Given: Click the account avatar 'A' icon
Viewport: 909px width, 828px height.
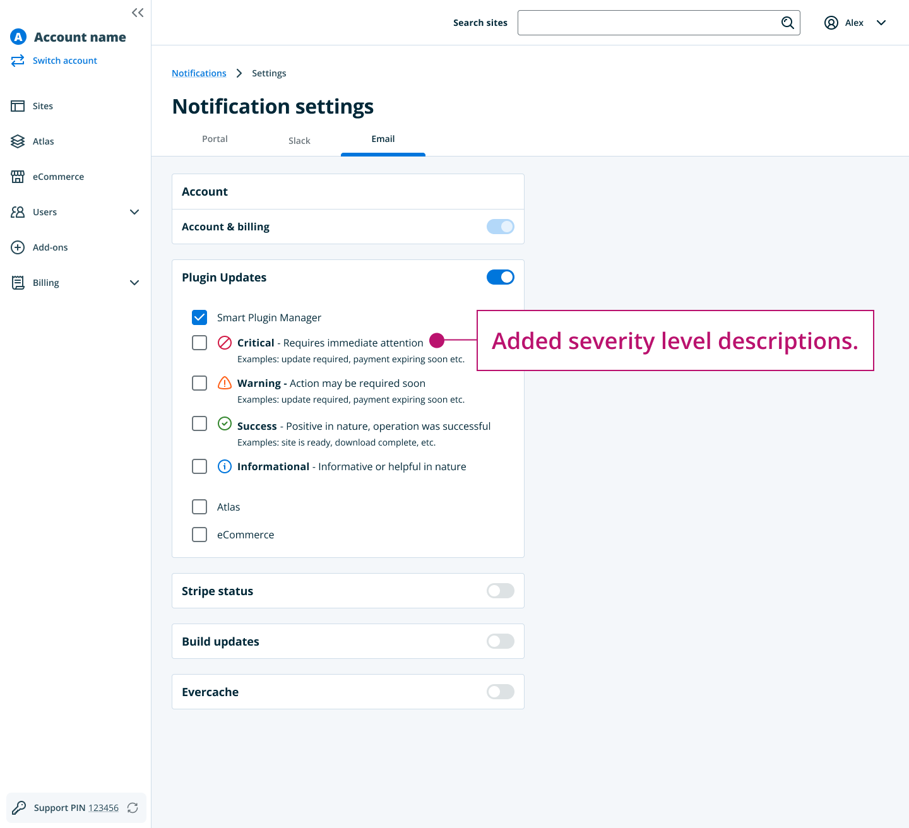Looking at the screenshot, I should click(18, 37).
